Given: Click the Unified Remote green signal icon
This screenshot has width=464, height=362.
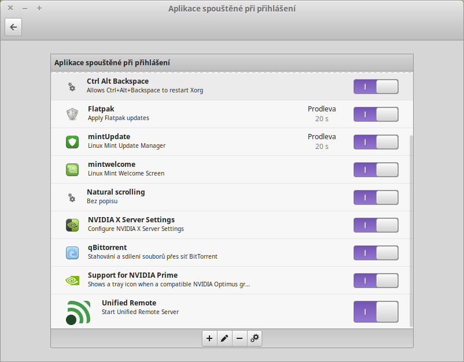Looking at the screenshot, I should pyautogui.click(x=78, y=312).
